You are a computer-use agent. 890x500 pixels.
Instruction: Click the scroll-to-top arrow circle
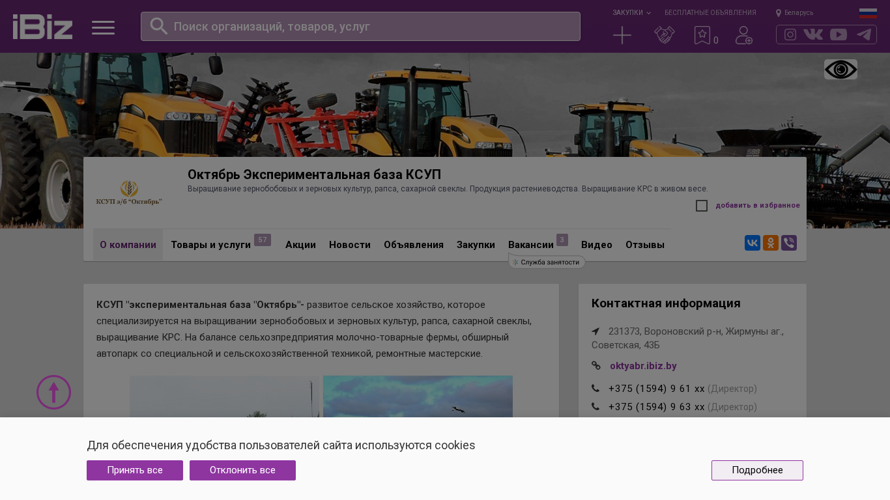53,392
